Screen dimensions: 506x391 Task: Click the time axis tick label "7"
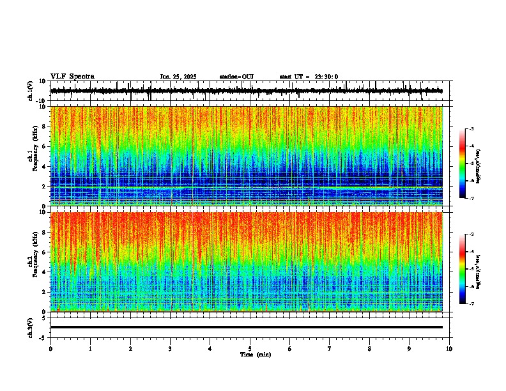pos(330,349)
